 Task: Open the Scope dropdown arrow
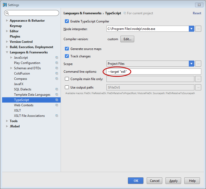pyautogui.click(x=191, y=64)
